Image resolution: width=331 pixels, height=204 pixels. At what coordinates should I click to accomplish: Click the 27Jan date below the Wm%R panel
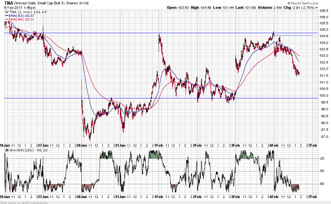43,197
